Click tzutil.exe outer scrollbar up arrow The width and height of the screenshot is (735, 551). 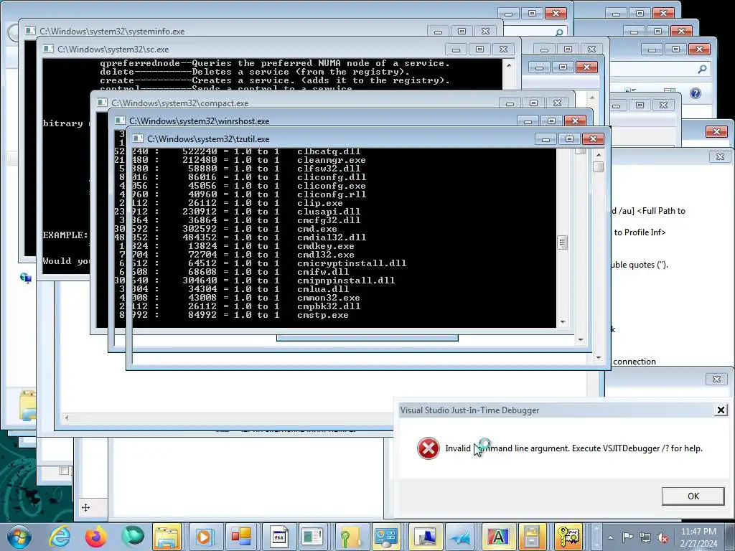coord(598,155)
